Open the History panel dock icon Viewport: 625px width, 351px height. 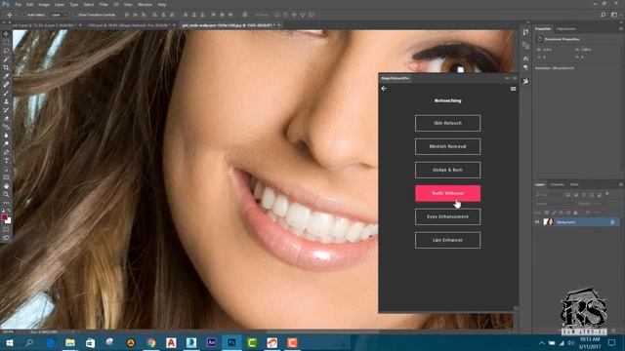point(525,32)
